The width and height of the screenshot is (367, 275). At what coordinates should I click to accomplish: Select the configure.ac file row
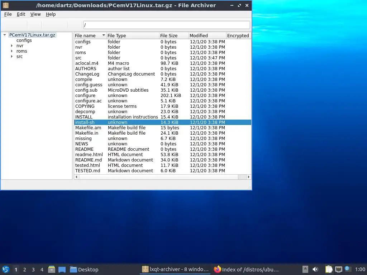pyautogui.click(x=163, y=101)
